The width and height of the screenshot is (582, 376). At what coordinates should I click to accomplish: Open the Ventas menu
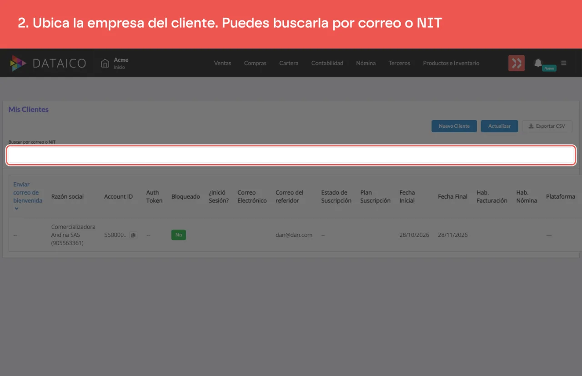[223, 63]
